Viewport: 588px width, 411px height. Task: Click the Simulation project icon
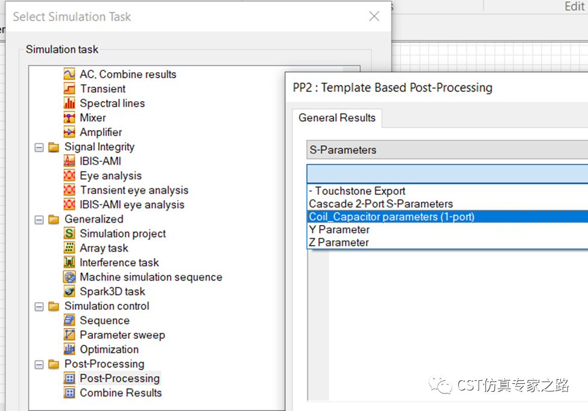point(69,233)
